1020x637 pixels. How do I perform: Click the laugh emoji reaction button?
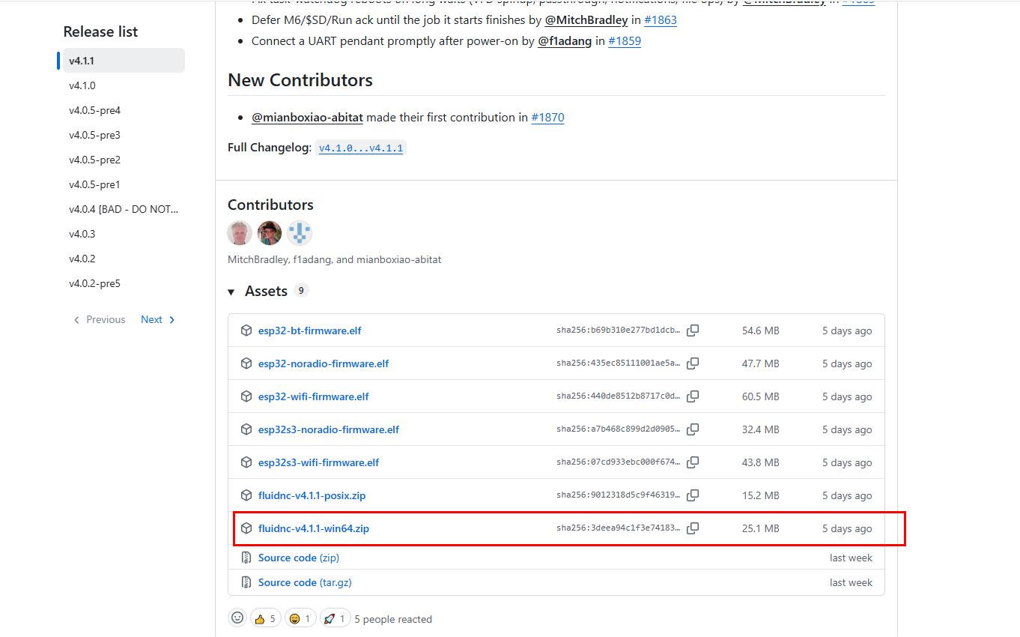click(300, 618)
